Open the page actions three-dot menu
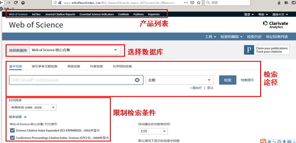The image size is (296, 143). pos(185,3)
